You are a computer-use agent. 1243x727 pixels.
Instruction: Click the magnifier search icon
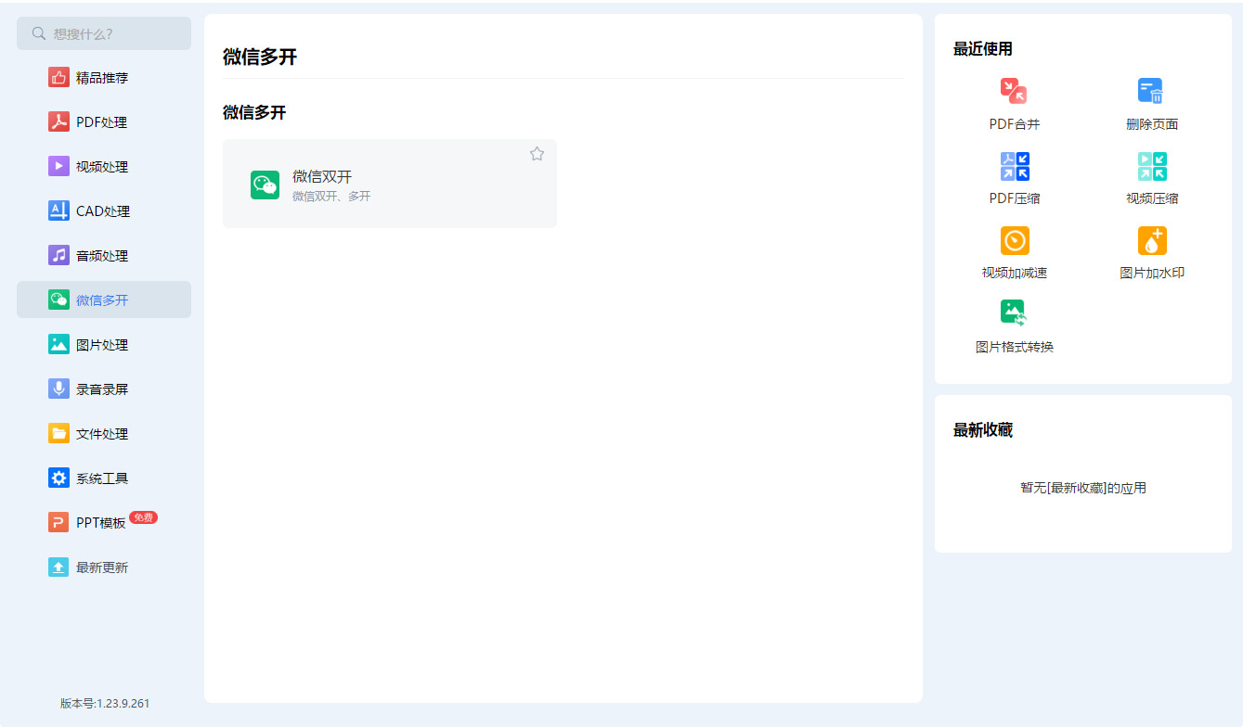click(x=39, y=33)
